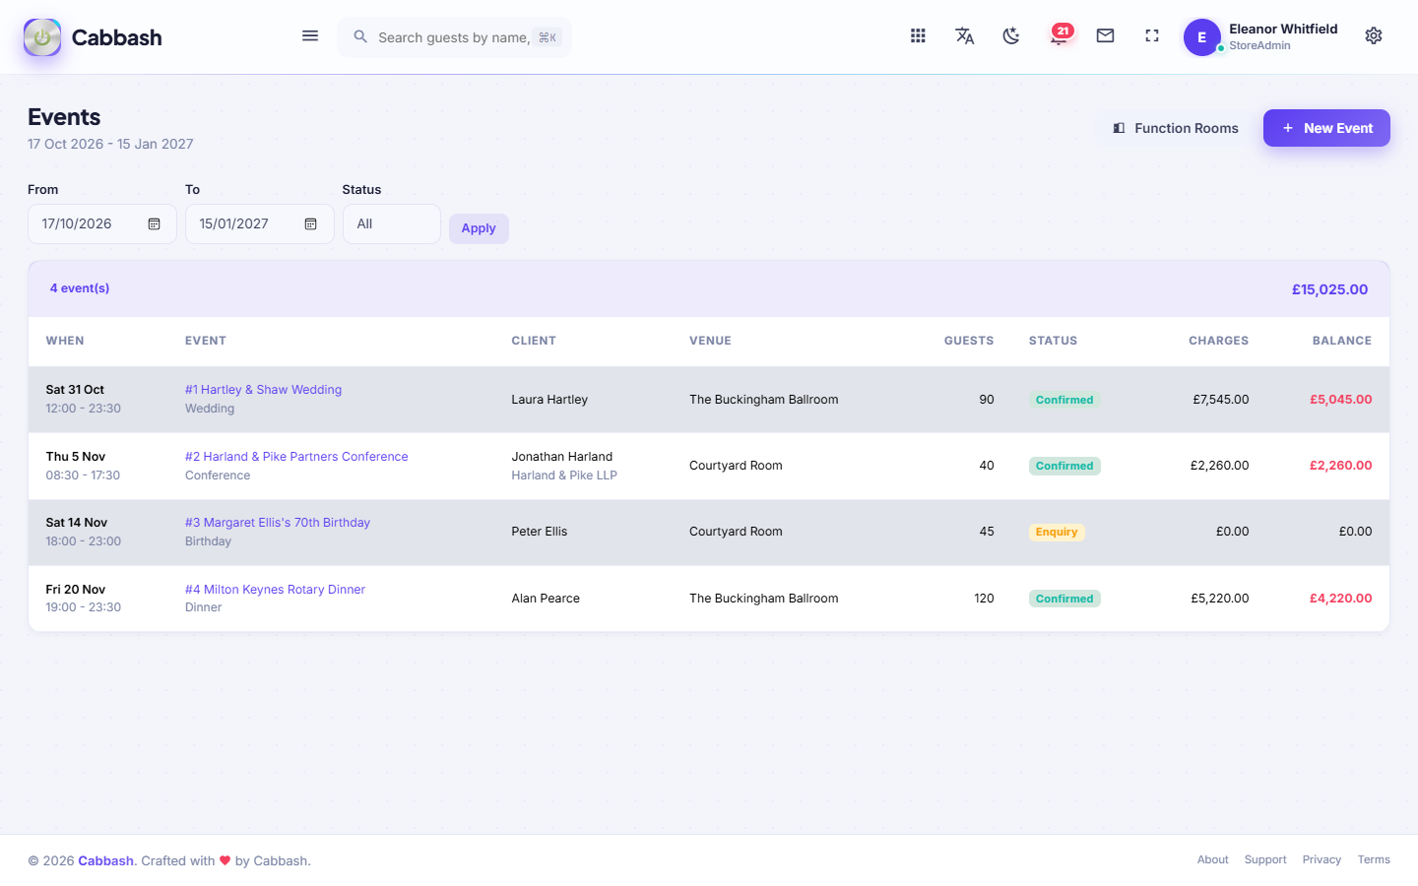The width and height of the screenshot is (1418, 886).
Task: Open #3 Margaret Ellis's 70th Birthday event
Action: point(278,523)
